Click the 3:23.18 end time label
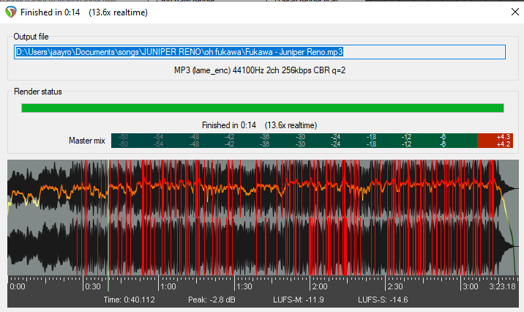 [502, 287]
